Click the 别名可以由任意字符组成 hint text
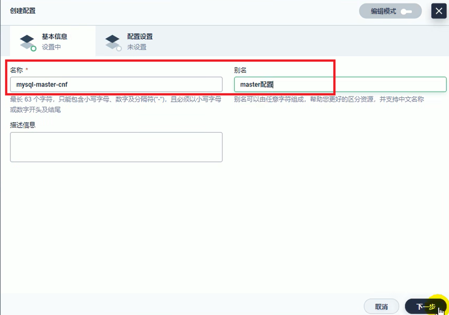Screen dimensions: 449x315 point(329,99)
